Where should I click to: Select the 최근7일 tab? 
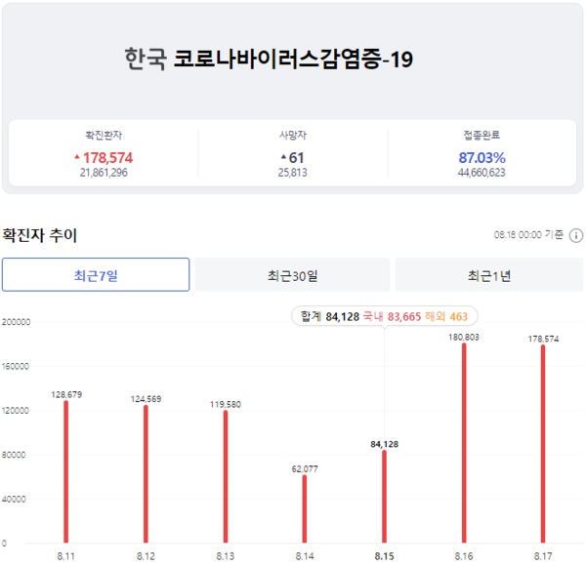pos(96,274)
